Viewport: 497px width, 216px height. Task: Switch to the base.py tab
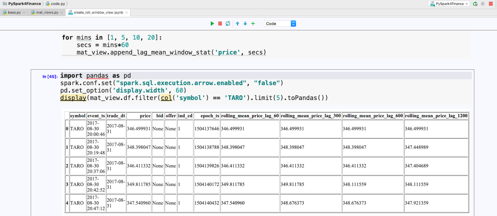[14, 13]
